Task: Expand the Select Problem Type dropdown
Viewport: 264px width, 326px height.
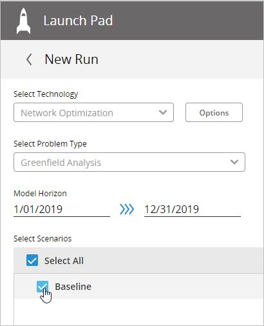Action: tap(129, 162)
